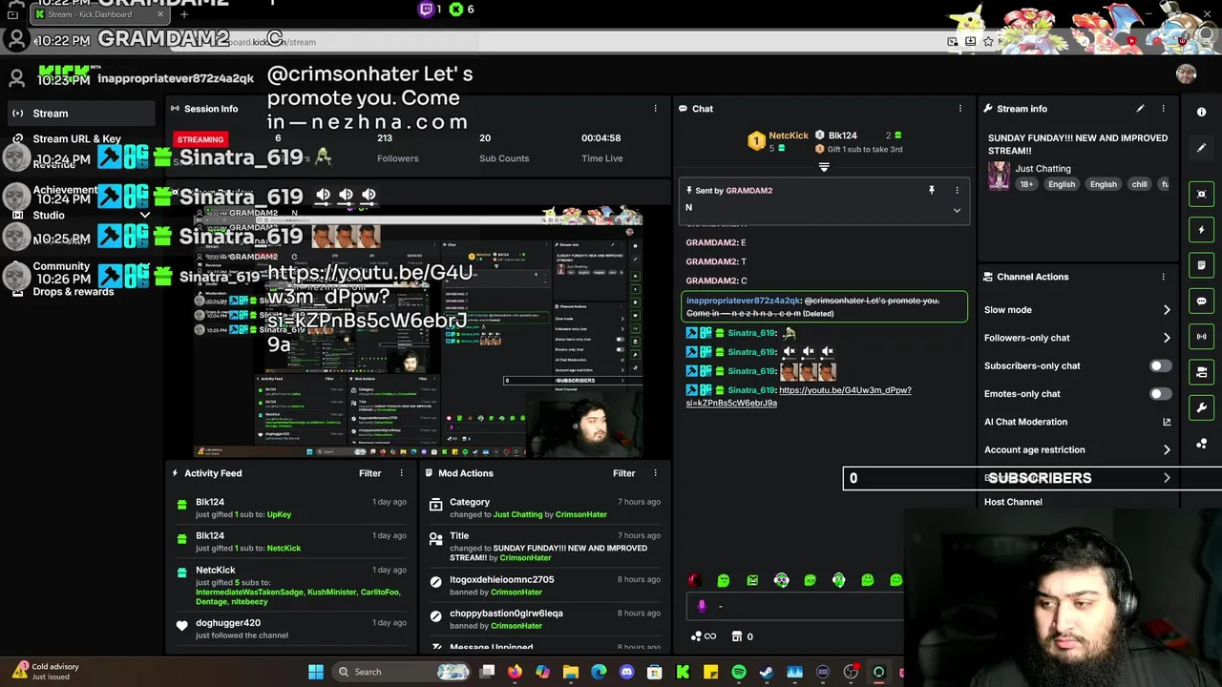This screenshot has height=687, width=1222.
Task: Toggle the focus frame widget icon
Action: (x=1201, y=194)
